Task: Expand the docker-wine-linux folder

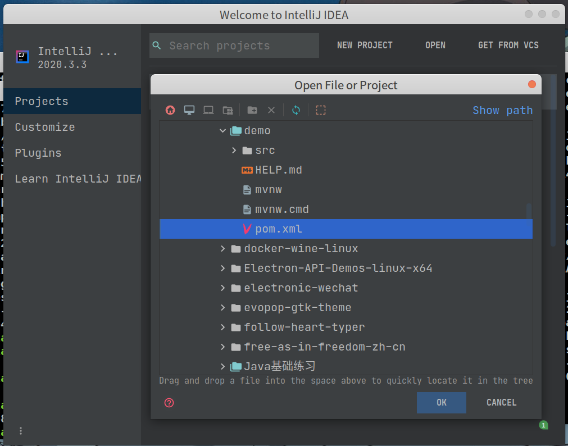Action: (x=223, y=248)
